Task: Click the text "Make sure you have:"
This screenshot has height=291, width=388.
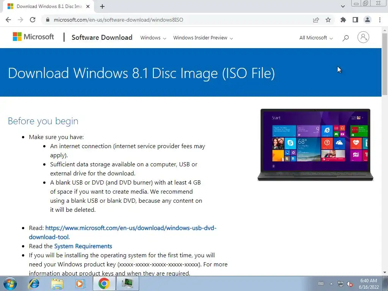Action: pos(56,137)
